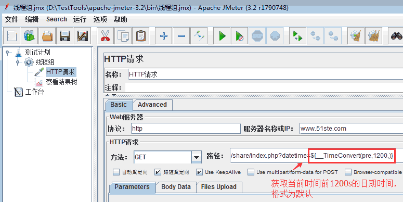Click the Copy toolbar icon
The height and width of the screenshot is (202, 403).
(123, 36)
